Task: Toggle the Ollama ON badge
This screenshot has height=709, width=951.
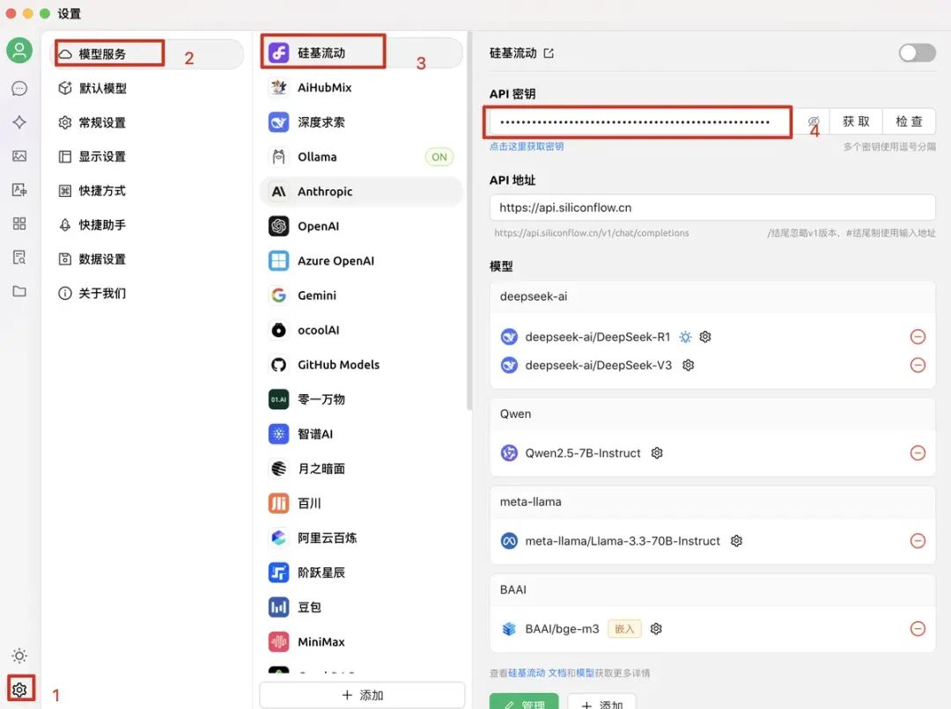Action: tap(439, 157)
